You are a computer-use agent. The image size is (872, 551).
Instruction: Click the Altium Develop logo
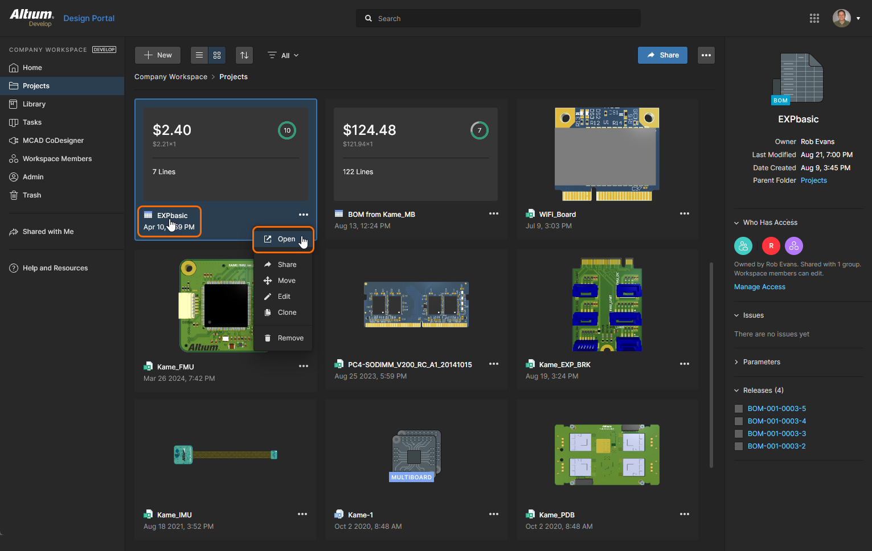32,17
